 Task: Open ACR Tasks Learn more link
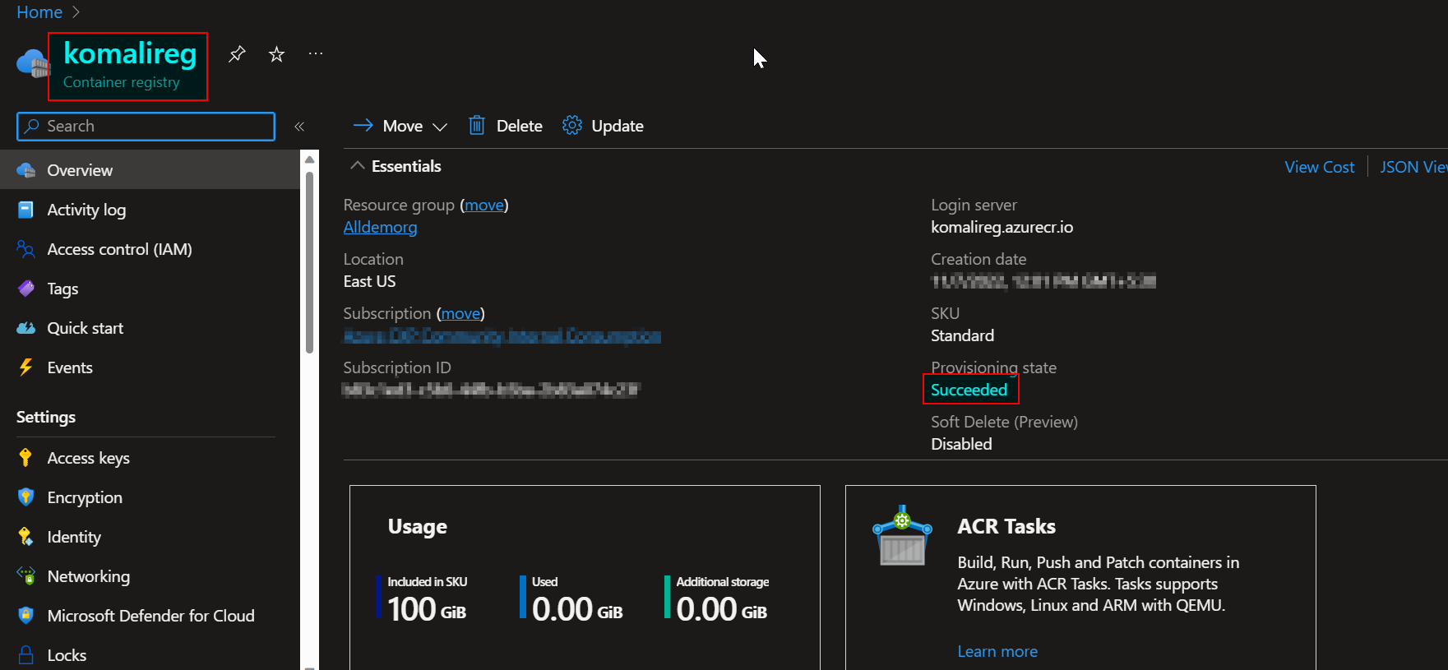pos(997,651)
